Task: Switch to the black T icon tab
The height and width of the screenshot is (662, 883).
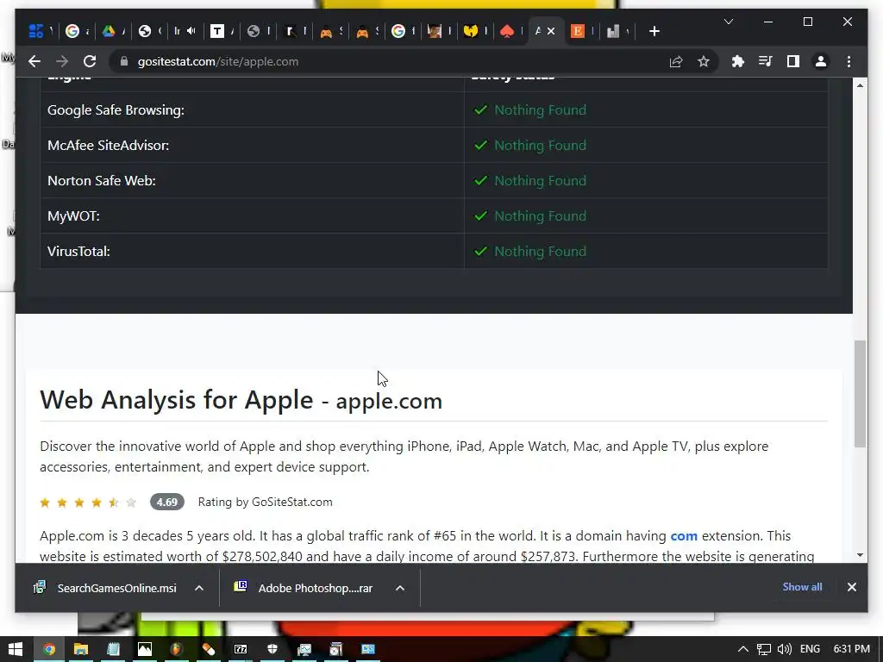Action: 222,32
